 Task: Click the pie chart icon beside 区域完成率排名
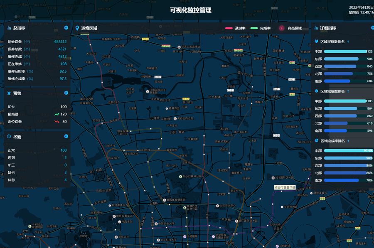(317, 141)
